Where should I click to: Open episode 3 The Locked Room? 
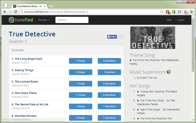[25, 81]
